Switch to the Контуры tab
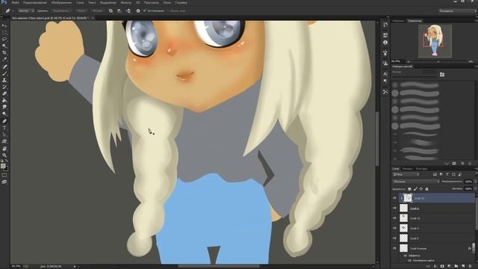 click(x=422, y=169)
